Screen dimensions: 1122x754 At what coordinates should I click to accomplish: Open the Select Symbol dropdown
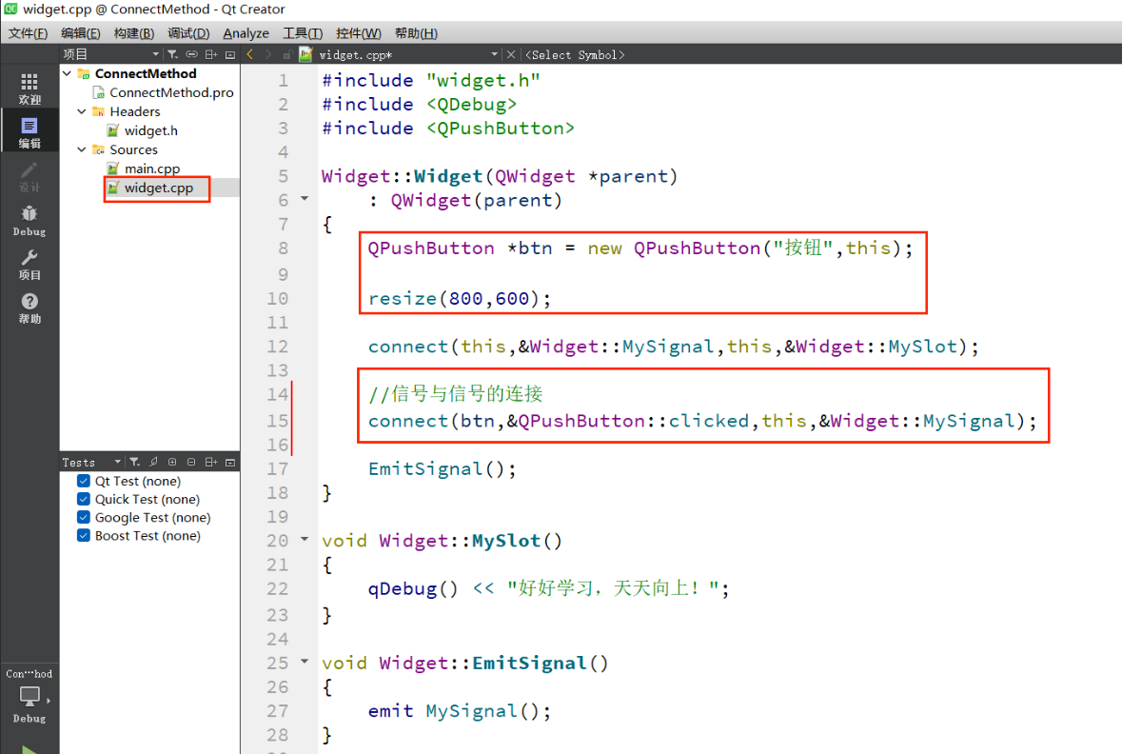tap(576, 55)
